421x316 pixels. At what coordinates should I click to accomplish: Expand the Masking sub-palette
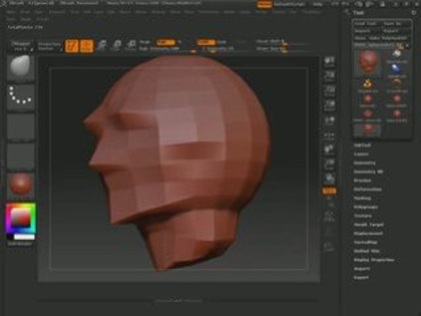pyautogui.click(x=363, y=198)
